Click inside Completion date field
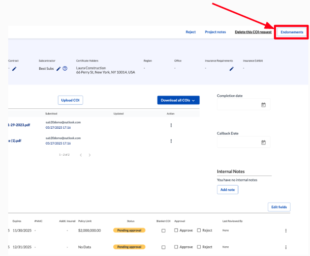Image resolution: width=310 pixels, height=256 pixels. point(243,104)
